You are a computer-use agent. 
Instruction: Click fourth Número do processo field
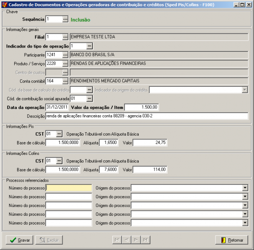click(x=69, y=214)
